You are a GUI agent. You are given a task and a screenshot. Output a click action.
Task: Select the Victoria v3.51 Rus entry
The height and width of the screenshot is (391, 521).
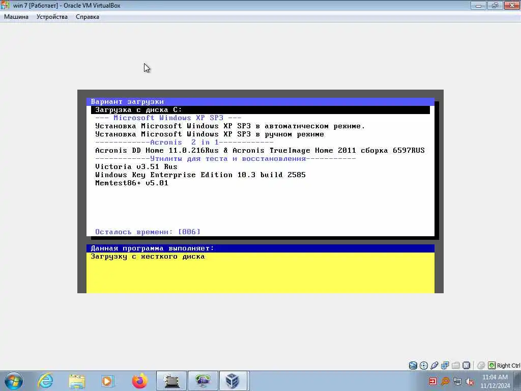tap(136, 166)
